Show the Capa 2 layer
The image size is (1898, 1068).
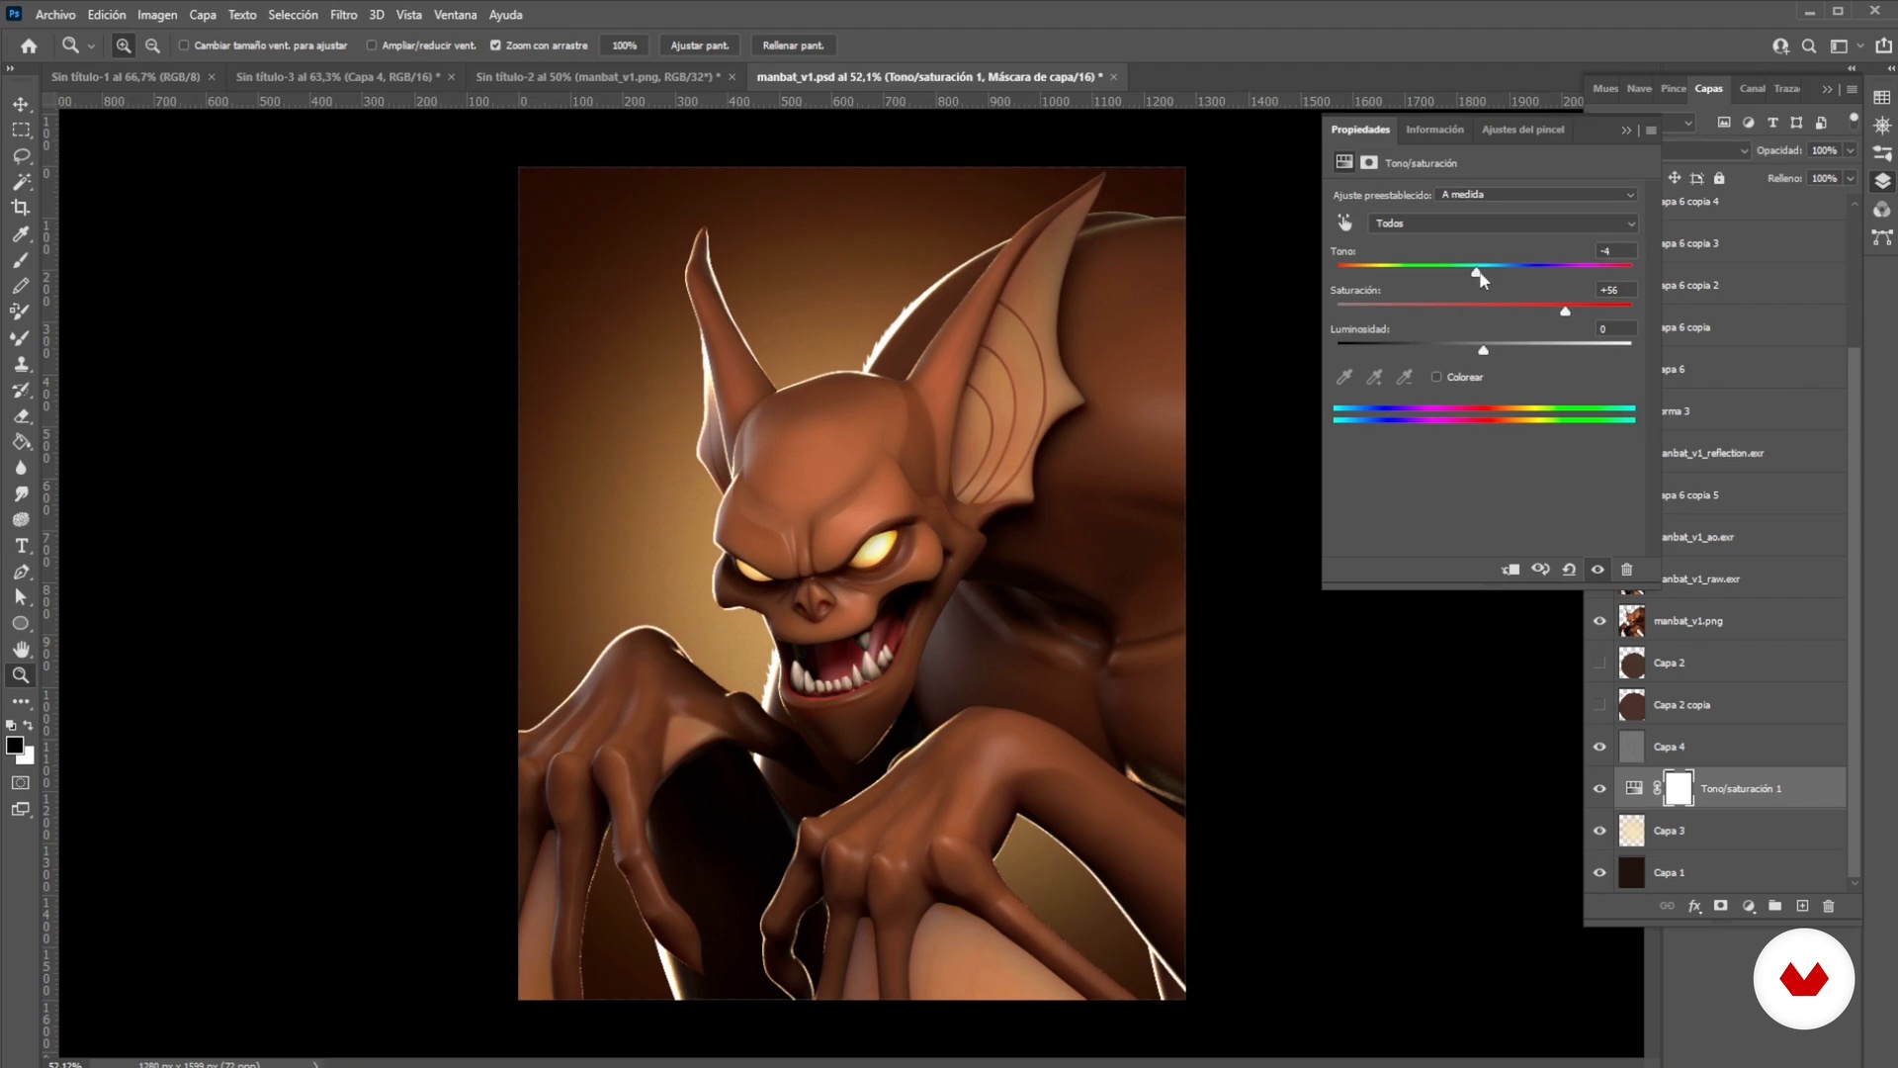1599,663
